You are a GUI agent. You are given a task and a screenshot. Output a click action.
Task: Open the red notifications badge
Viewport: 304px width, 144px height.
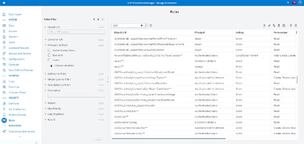pos(294,3)
